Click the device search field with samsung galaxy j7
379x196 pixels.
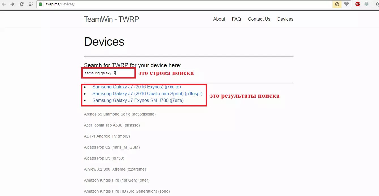[108, 73]
